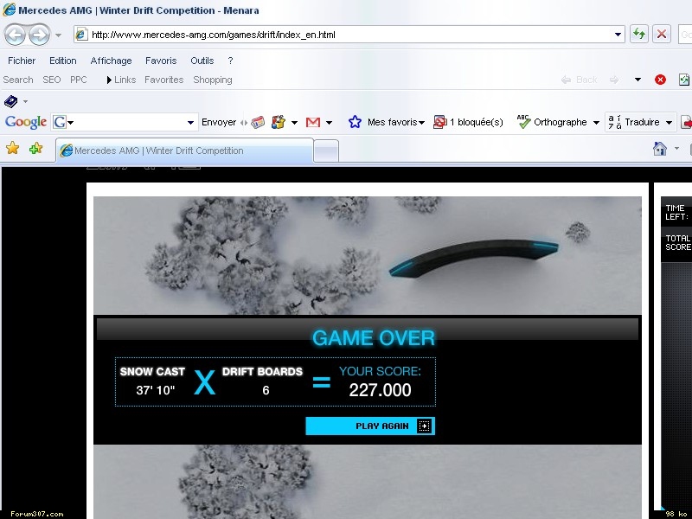Toggle the popup blocker '1 bloquée(s)' button
This screenshot has height=519, width=692.
(x=468, y=122)
